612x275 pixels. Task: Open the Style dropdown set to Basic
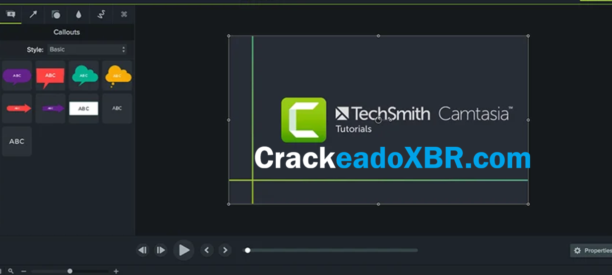[87, 50]
